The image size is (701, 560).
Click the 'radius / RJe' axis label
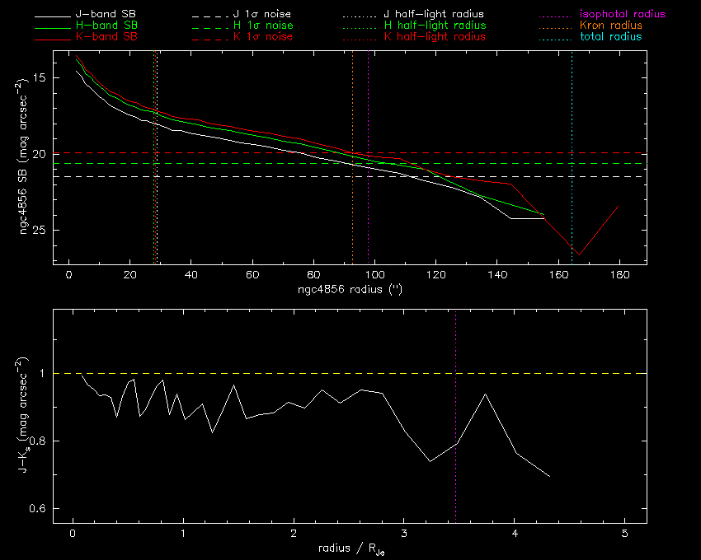tap(349, 549)
